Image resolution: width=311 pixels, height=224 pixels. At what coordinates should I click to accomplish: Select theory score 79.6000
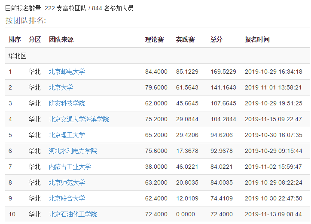click(x=156, y=87)
